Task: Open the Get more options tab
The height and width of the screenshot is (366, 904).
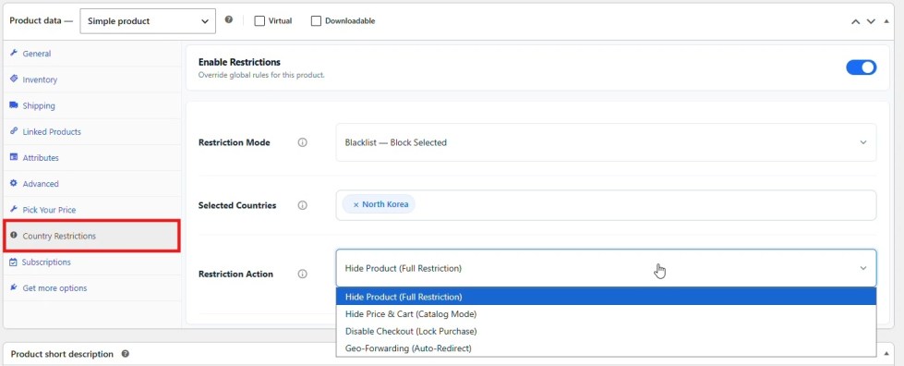Action: (92, 288)
